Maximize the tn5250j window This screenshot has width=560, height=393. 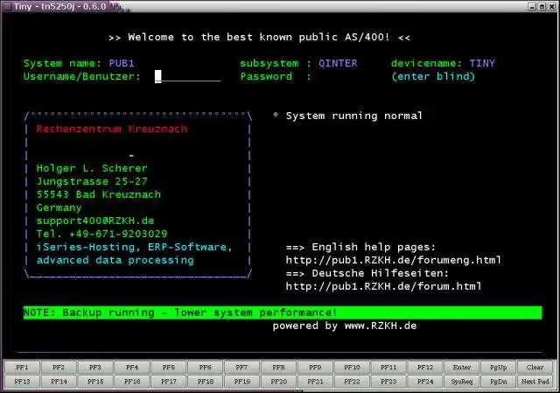542,6
